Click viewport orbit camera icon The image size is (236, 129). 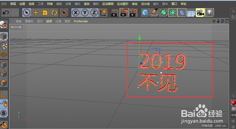[222, 21]
